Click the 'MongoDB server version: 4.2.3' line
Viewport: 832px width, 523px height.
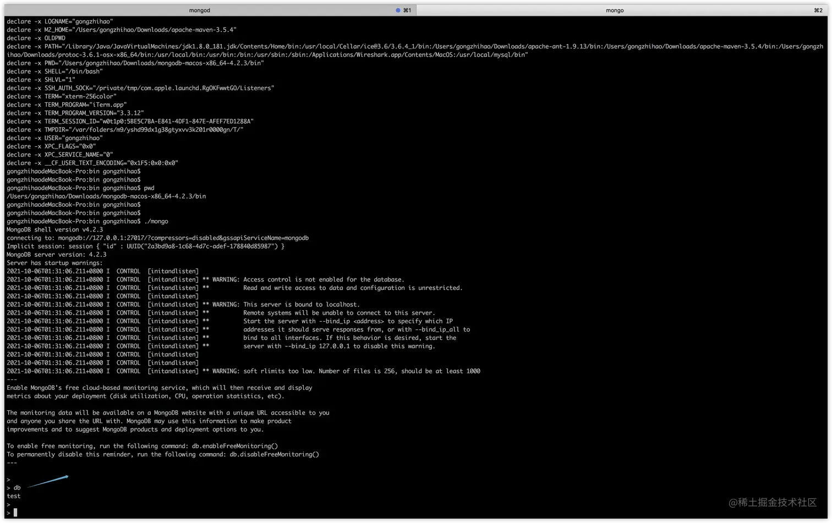57,255
